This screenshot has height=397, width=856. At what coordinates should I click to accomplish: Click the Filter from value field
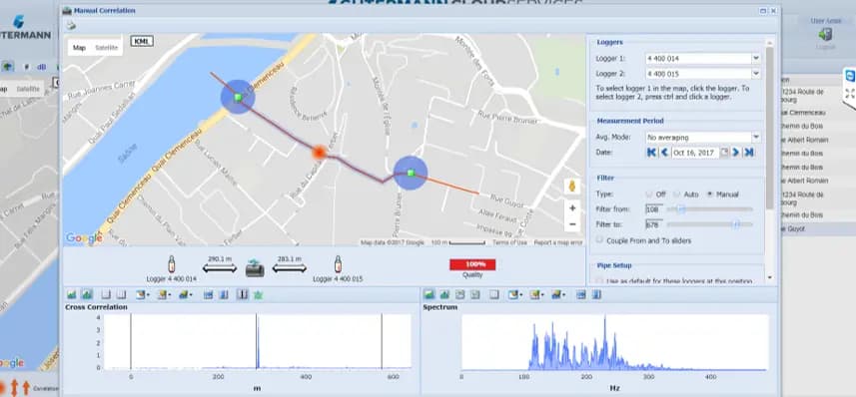[653, 208]
